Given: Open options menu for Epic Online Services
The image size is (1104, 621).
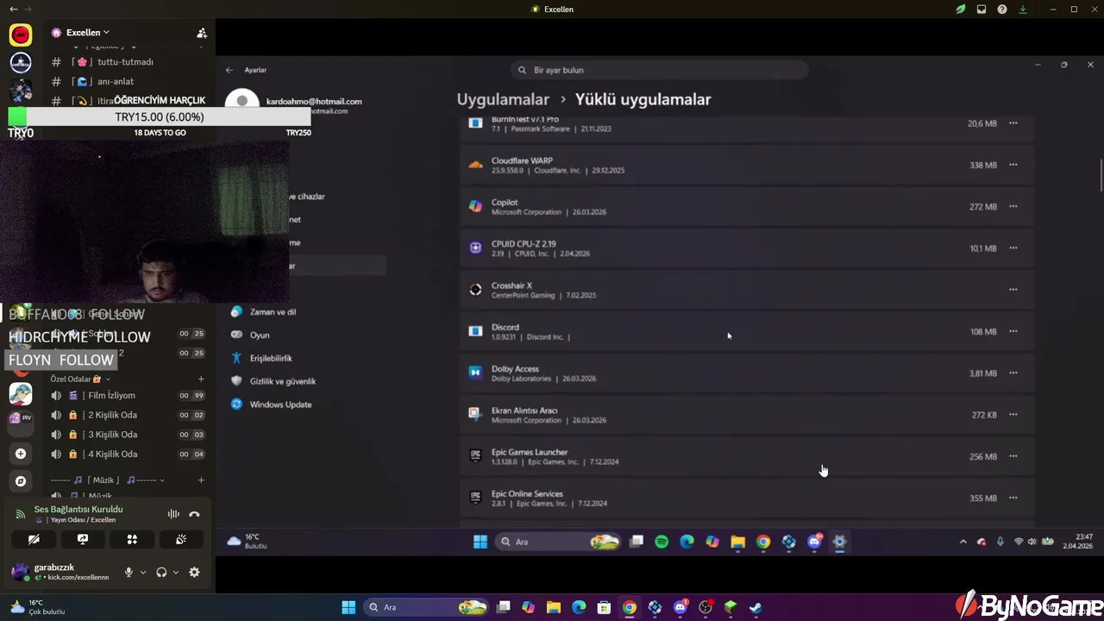Looking at the screenshot, I should (x=1013, y=498).
